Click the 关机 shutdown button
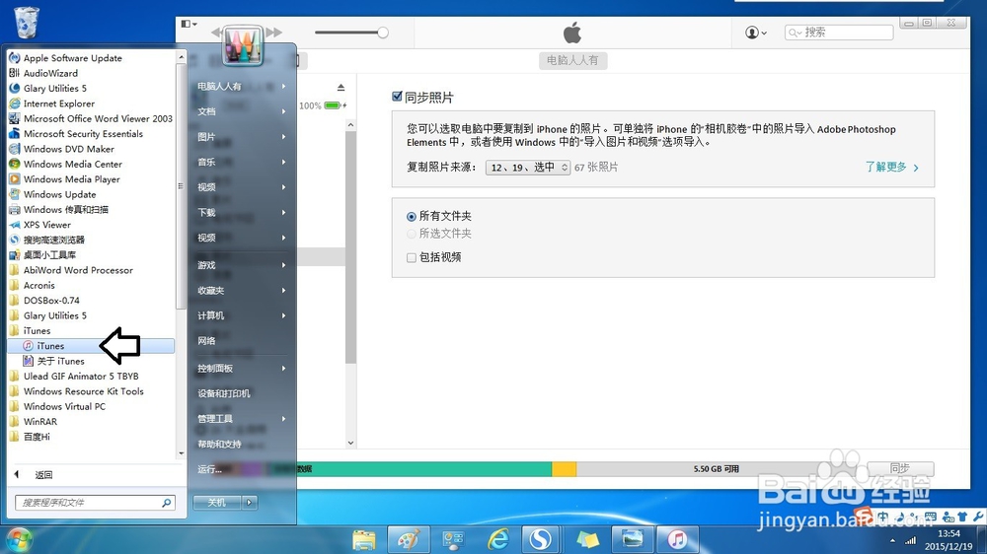This screenshot has width=987, height=554. 217,503
